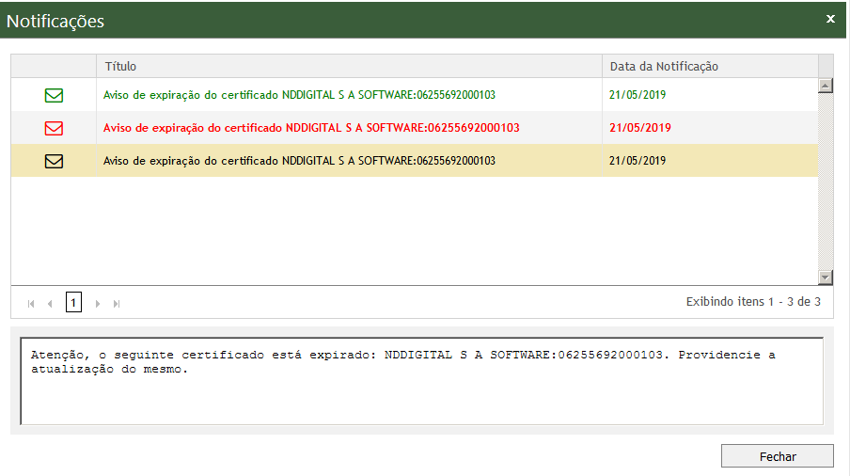The width and height of the screenshot is (850, 476).
Task: Click the green envelope notification icon
Action: coord(54,95)
